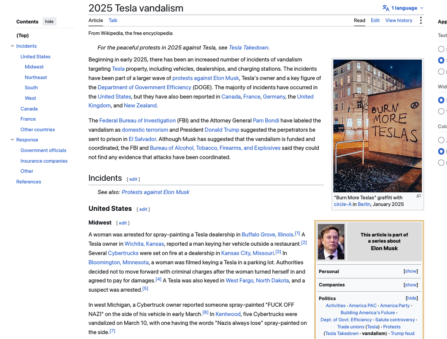Open the Building America's Future link
The height and width of the screenshot is (339, 447).
coord(367,313)
